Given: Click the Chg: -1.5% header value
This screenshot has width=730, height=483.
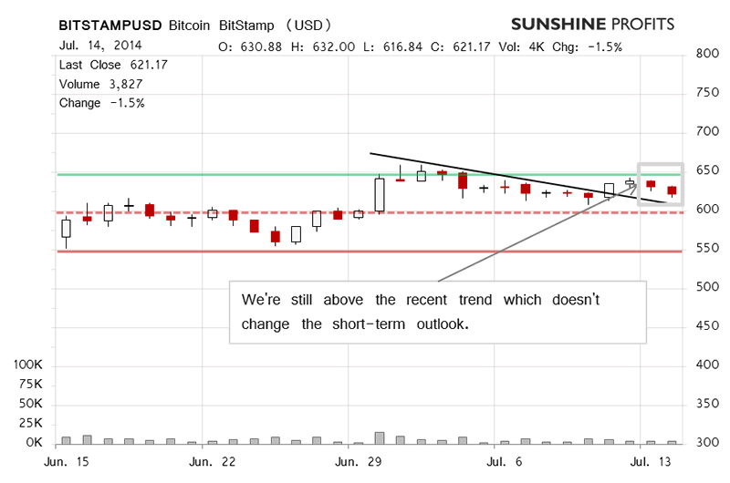Looking at the screenshot, I should [x=587, y=47].
